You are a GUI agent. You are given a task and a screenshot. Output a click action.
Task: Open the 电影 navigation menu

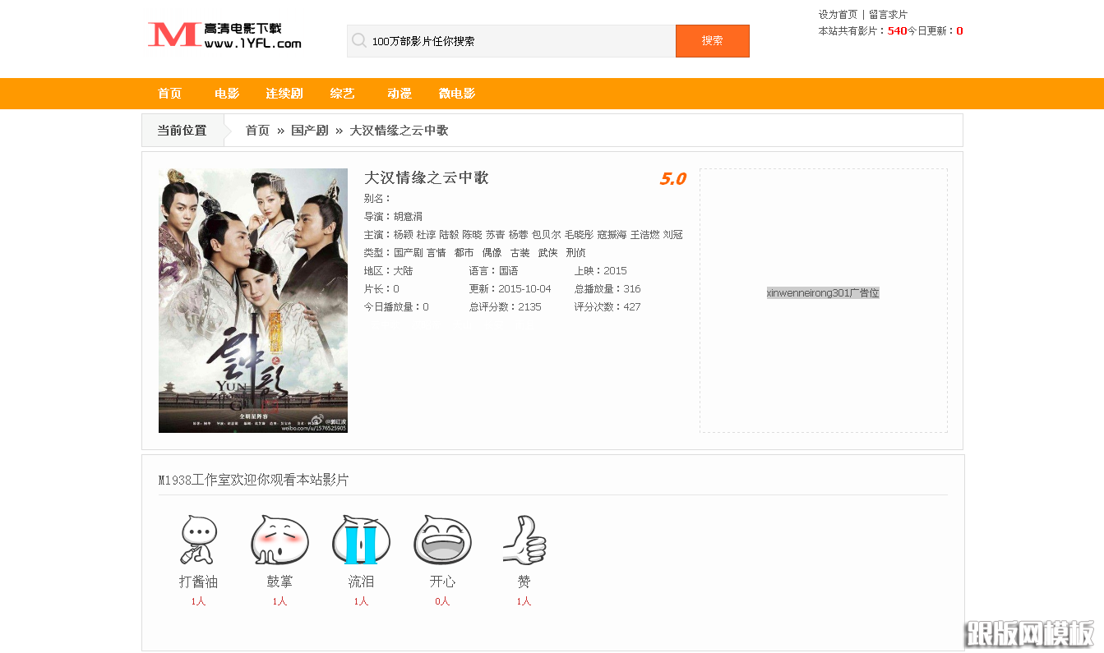[x=226, y=93]
